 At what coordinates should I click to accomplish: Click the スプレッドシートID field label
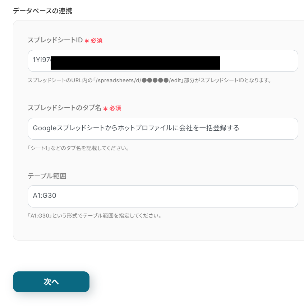coord(55,40)
